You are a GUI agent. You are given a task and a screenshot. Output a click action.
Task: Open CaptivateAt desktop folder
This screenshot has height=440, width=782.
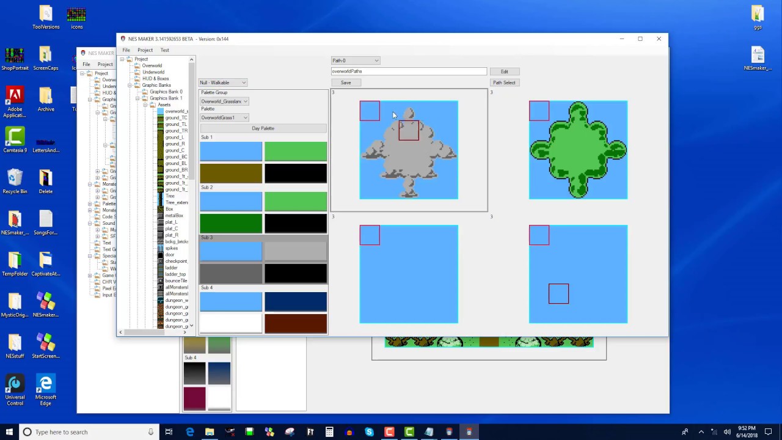[x=46, y=263]
